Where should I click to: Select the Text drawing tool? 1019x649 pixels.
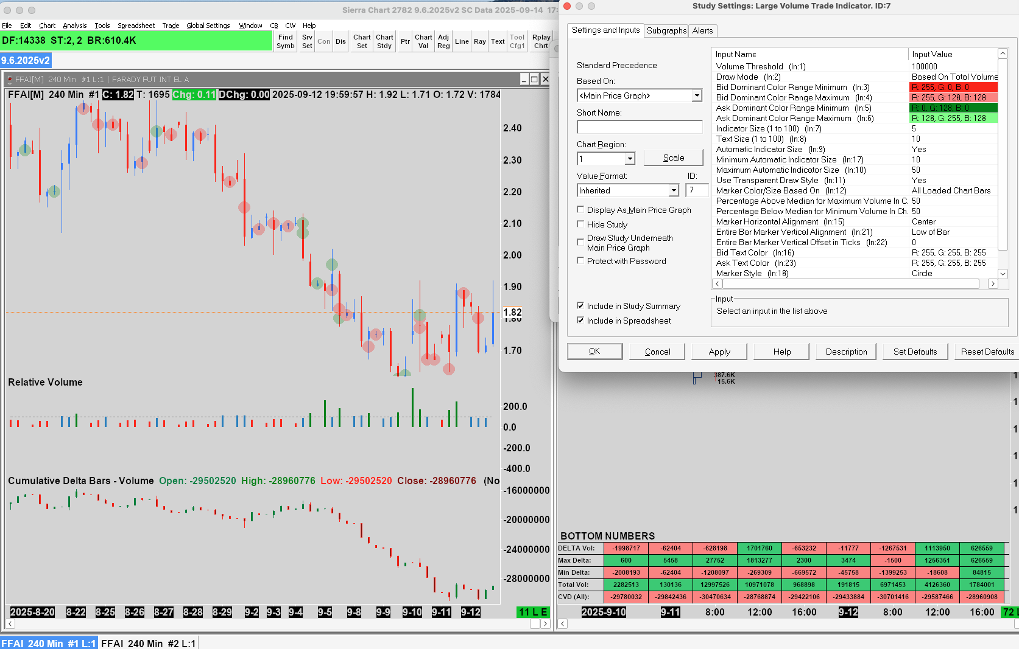tap(498, 41)
